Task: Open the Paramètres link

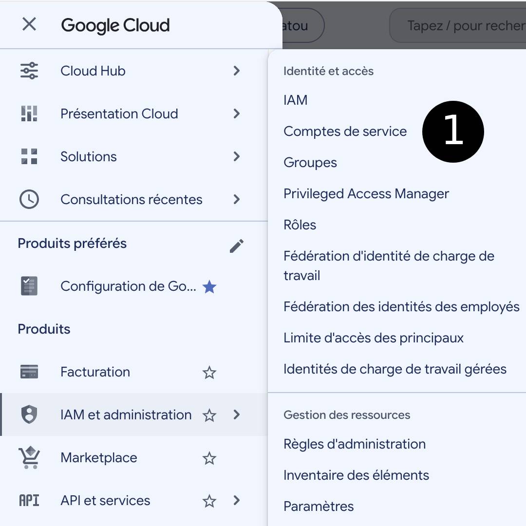Action: tap(319, 506)
